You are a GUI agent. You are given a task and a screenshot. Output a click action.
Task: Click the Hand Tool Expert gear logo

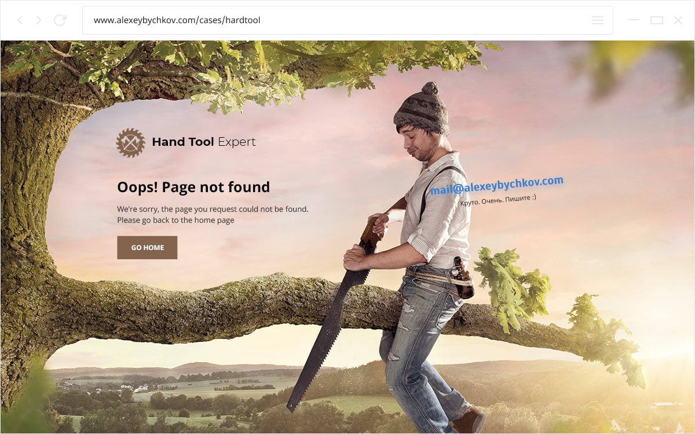coord(130,142)
